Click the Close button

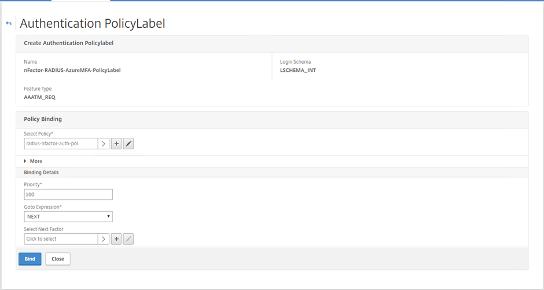point(58,259)
